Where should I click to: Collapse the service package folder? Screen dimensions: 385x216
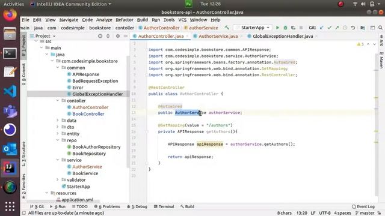coord(58,160)
